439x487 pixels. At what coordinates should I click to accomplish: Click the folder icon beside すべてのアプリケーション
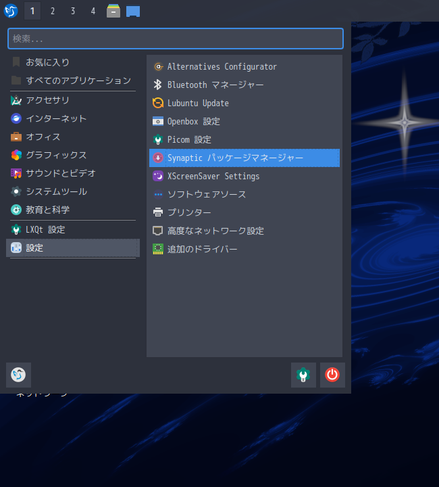click(16, 80)
